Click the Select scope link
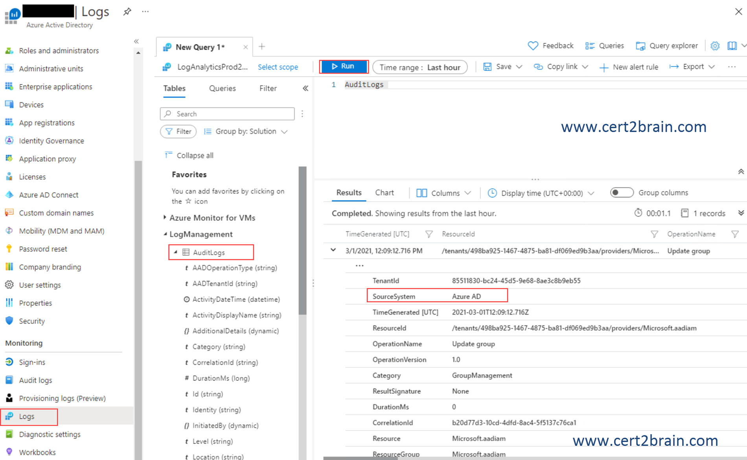 (278, 67)
